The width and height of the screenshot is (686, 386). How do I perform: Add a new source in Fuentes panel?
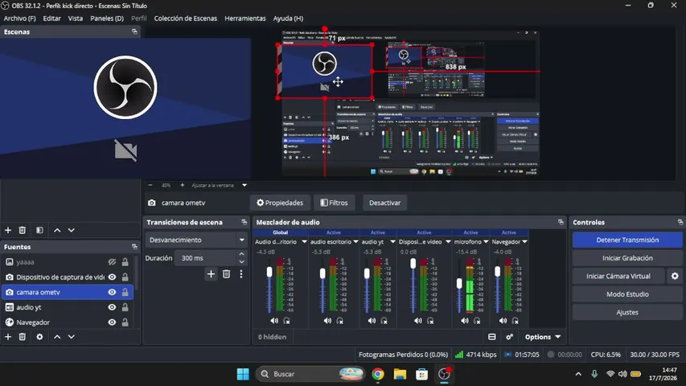coord(8,337)
